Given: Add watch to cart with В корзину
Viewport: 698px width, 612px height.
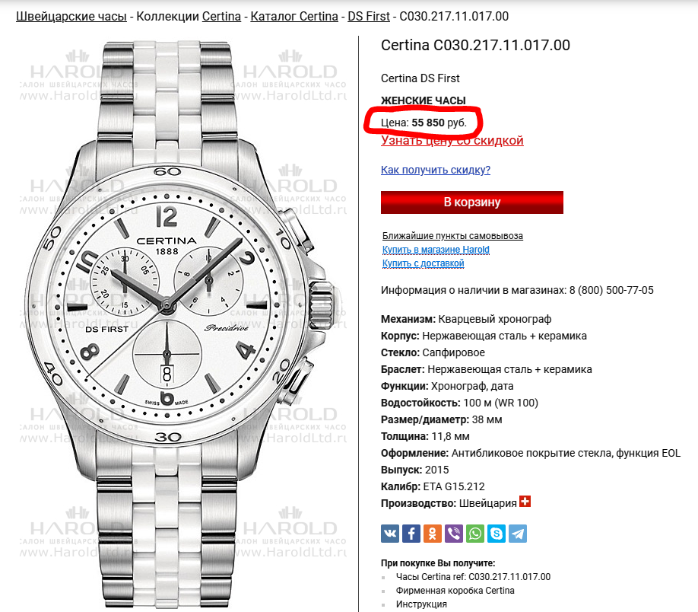Looking at the screenshot, I should click(471, 202).
